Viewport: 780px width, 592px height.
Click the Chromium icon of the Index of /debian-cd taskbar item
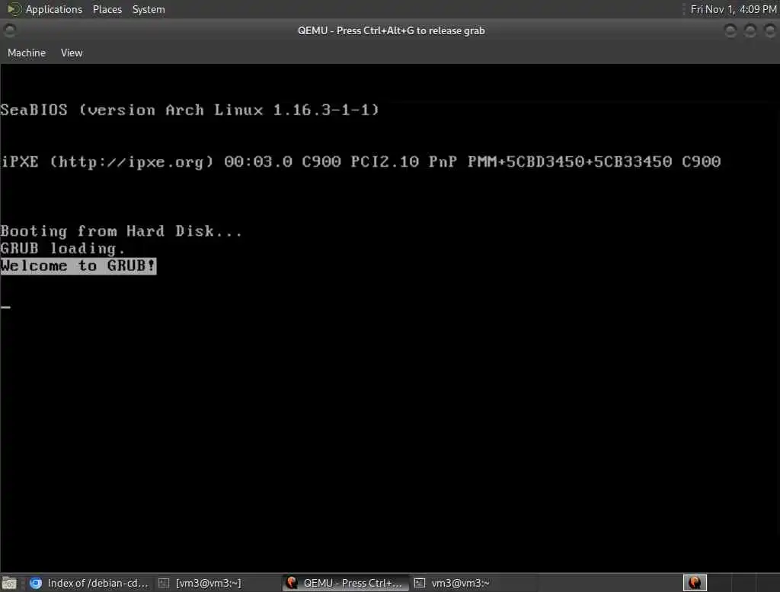(35, 583)
